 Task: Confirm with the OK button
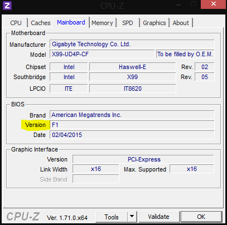coord(201,217)
